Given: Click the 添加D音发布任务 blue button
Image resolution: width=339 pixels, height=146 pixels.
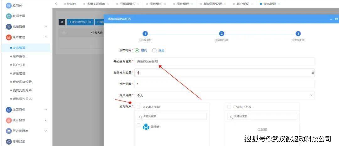Looking at the screenshot, I should point(80,22).
